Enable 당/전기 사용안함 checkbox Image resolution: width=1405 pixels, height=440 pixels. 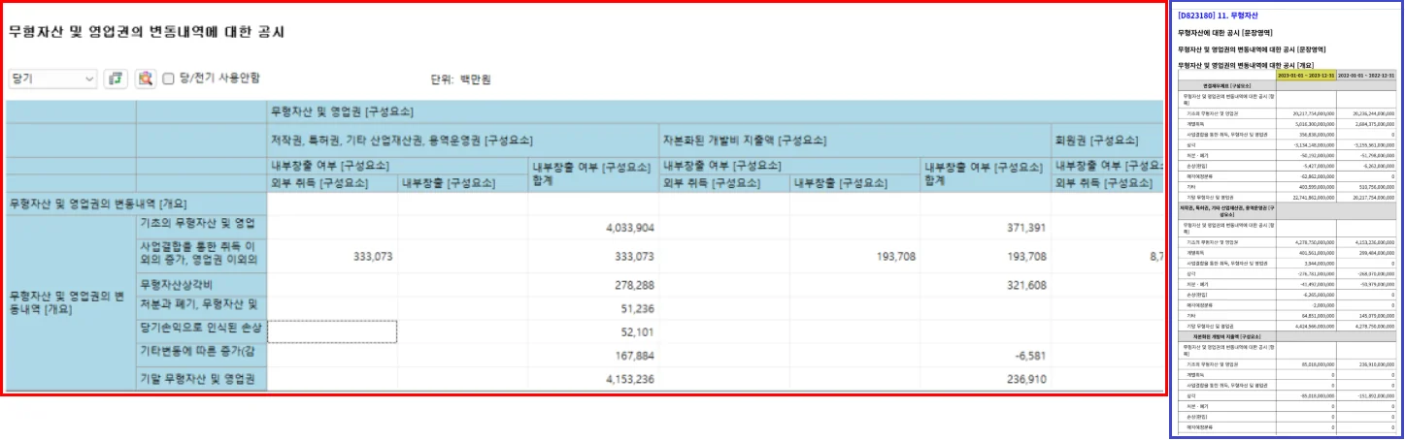click(168, 79)
